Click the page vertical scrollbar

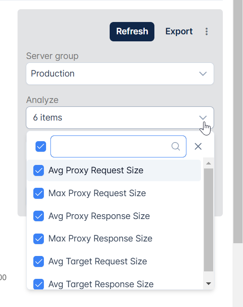[x=238, y=121]
